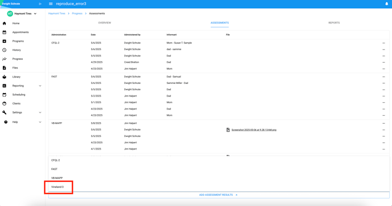Open the Screenshot 2025-05-06 PNG file link
392x206 pixels.
pyautogui.click(x=254, y=130)
